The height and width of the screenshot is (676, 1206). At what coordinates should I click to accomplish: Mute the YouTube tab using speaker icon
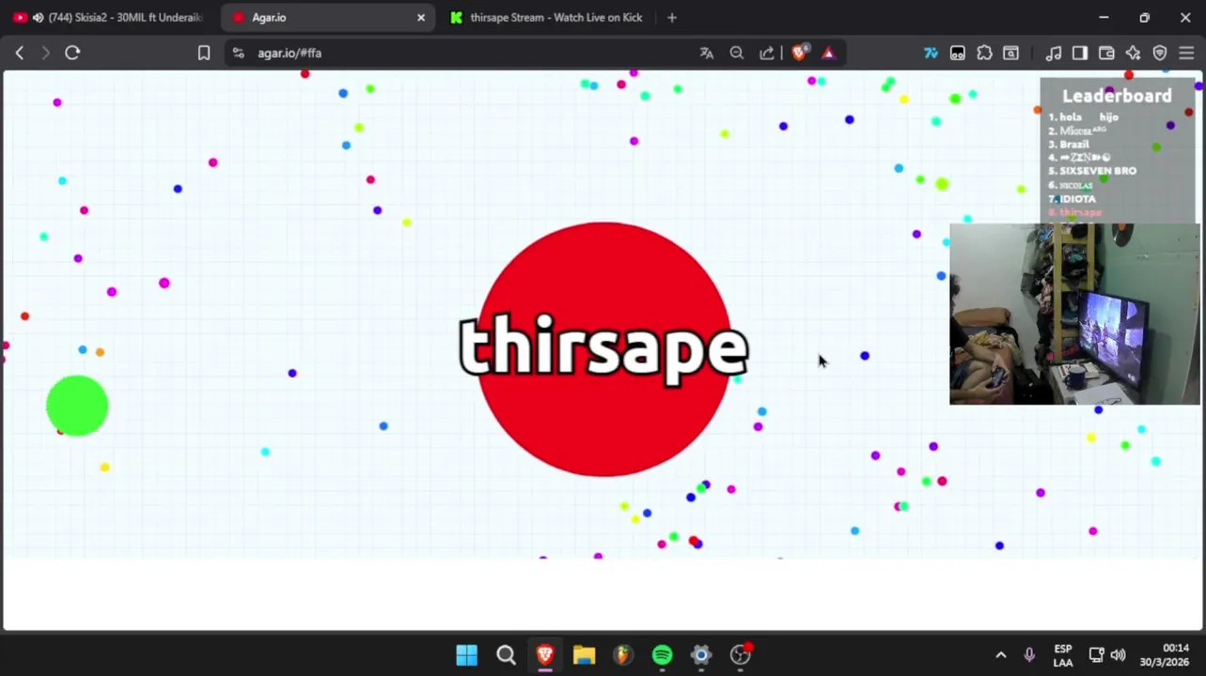[38, 18]
